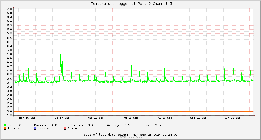The image size is (261, 140).
Task: Select the 'Errors' legend label
Action: click(43, 128)
